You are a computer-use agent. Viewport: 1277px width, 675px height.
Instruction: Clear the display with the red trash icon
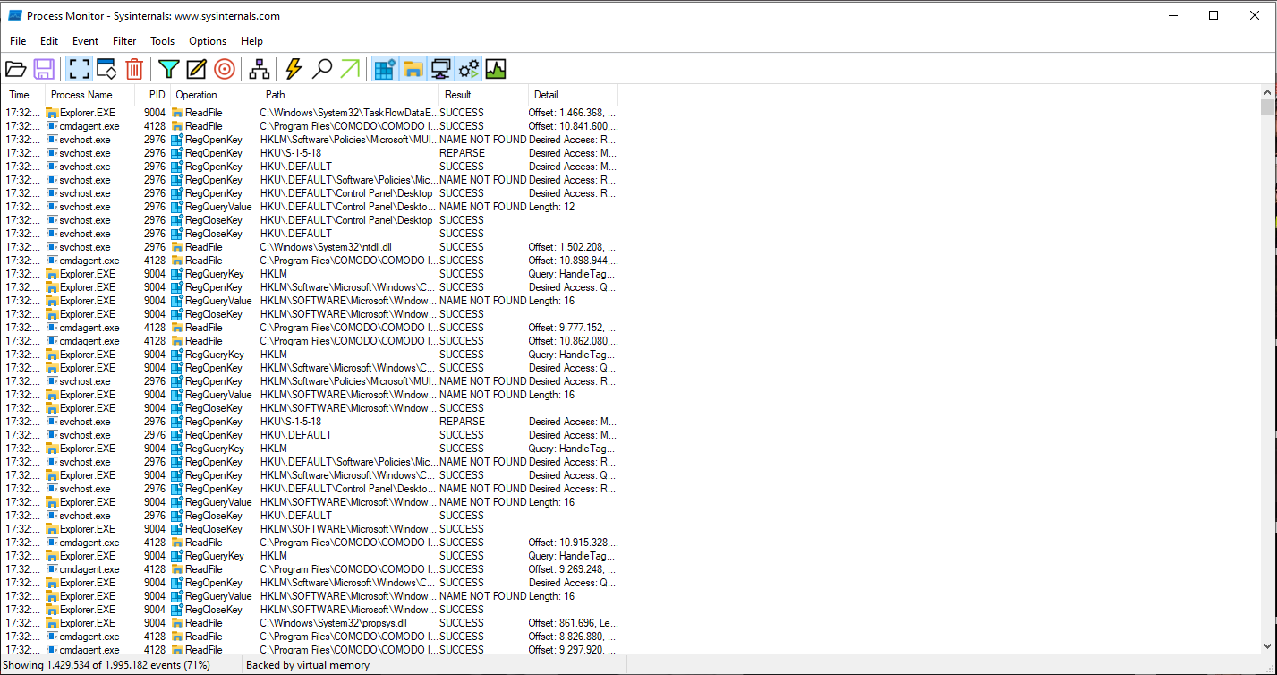pyautogui.click(x=134, y=69)
